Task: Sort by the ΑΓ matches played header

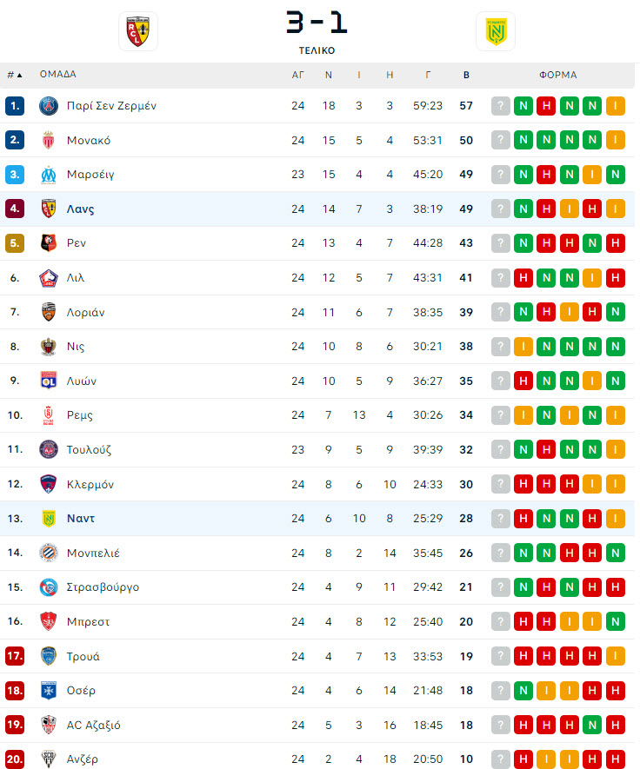Action: tap(298, 75)
